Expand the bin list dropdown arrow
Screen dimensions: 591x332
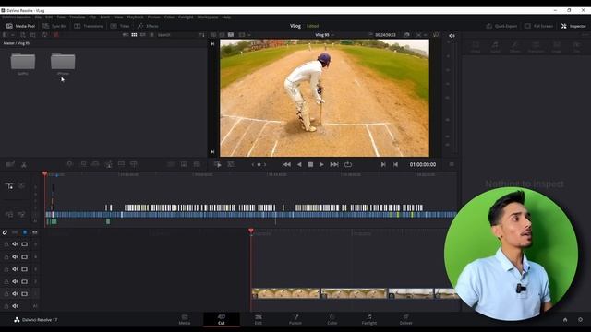coord(13,35)
